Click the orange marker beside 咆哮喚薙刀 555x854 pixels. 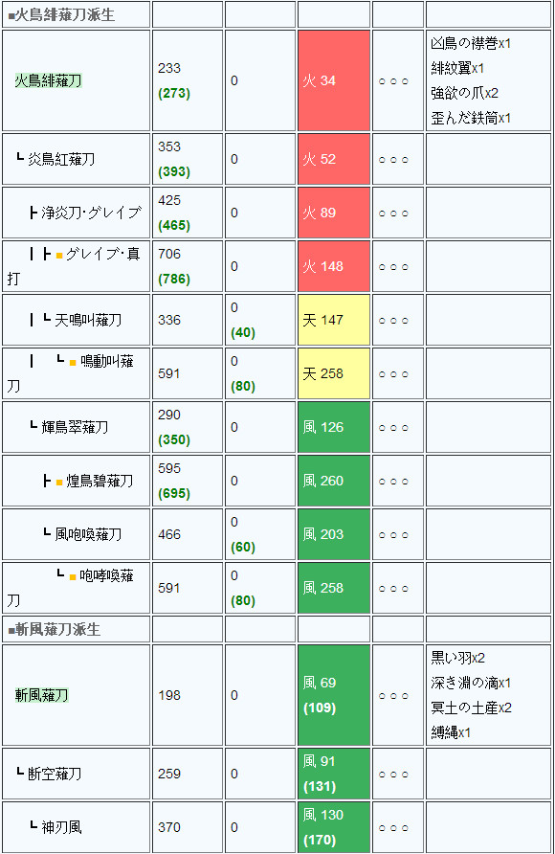click(73, 576)
